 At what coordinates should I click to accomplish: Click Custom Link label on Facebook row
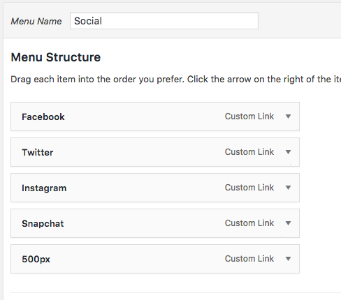[x=249, y=117]
